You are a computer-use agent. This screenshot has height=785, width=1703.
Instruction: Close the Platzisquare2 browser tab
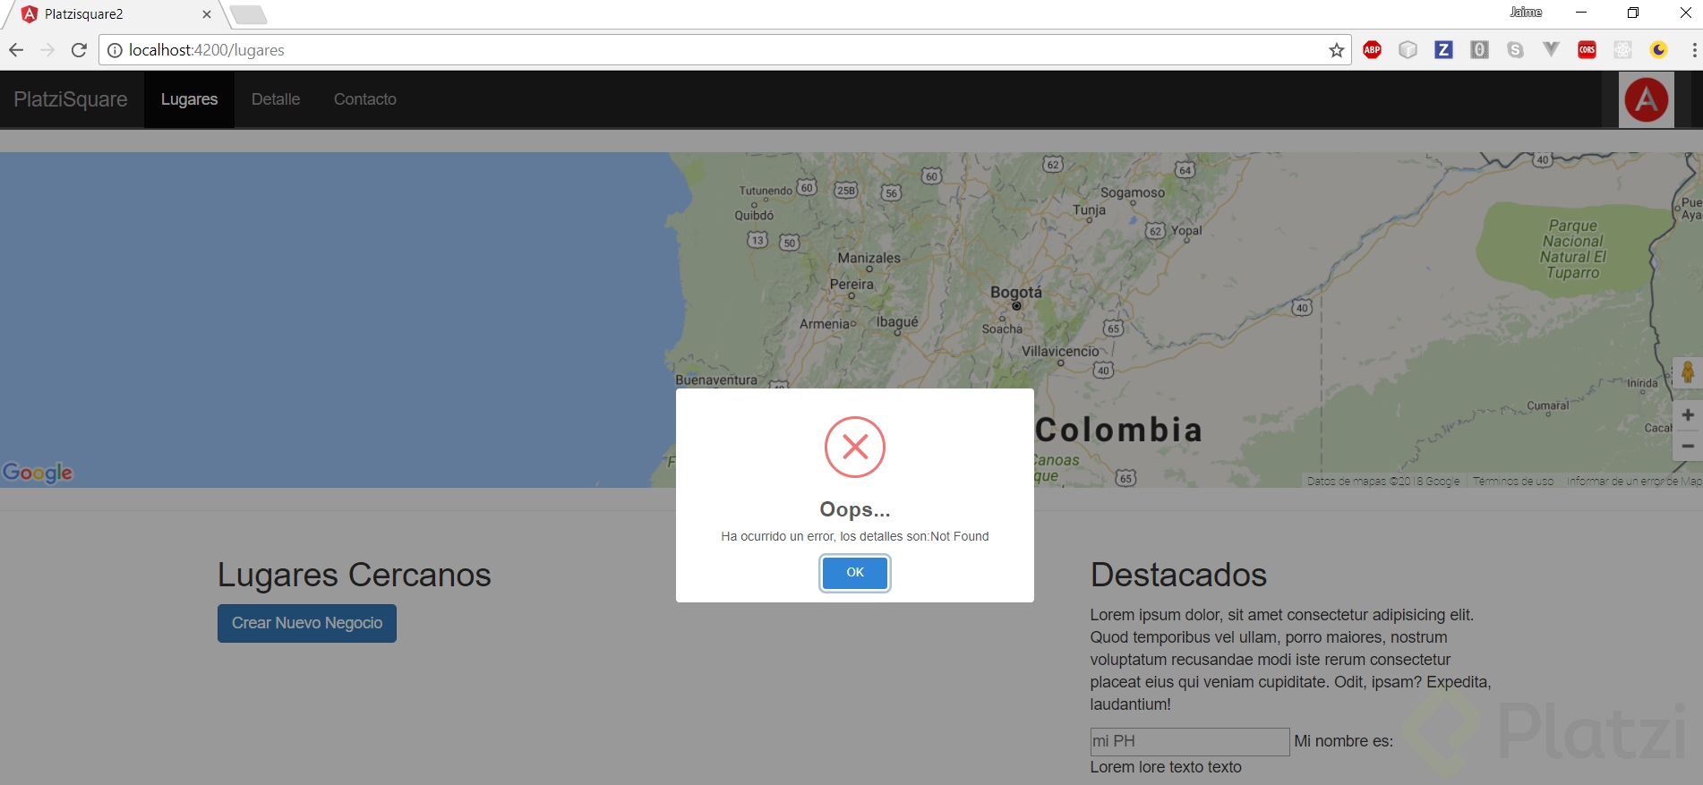pos(207,14)
